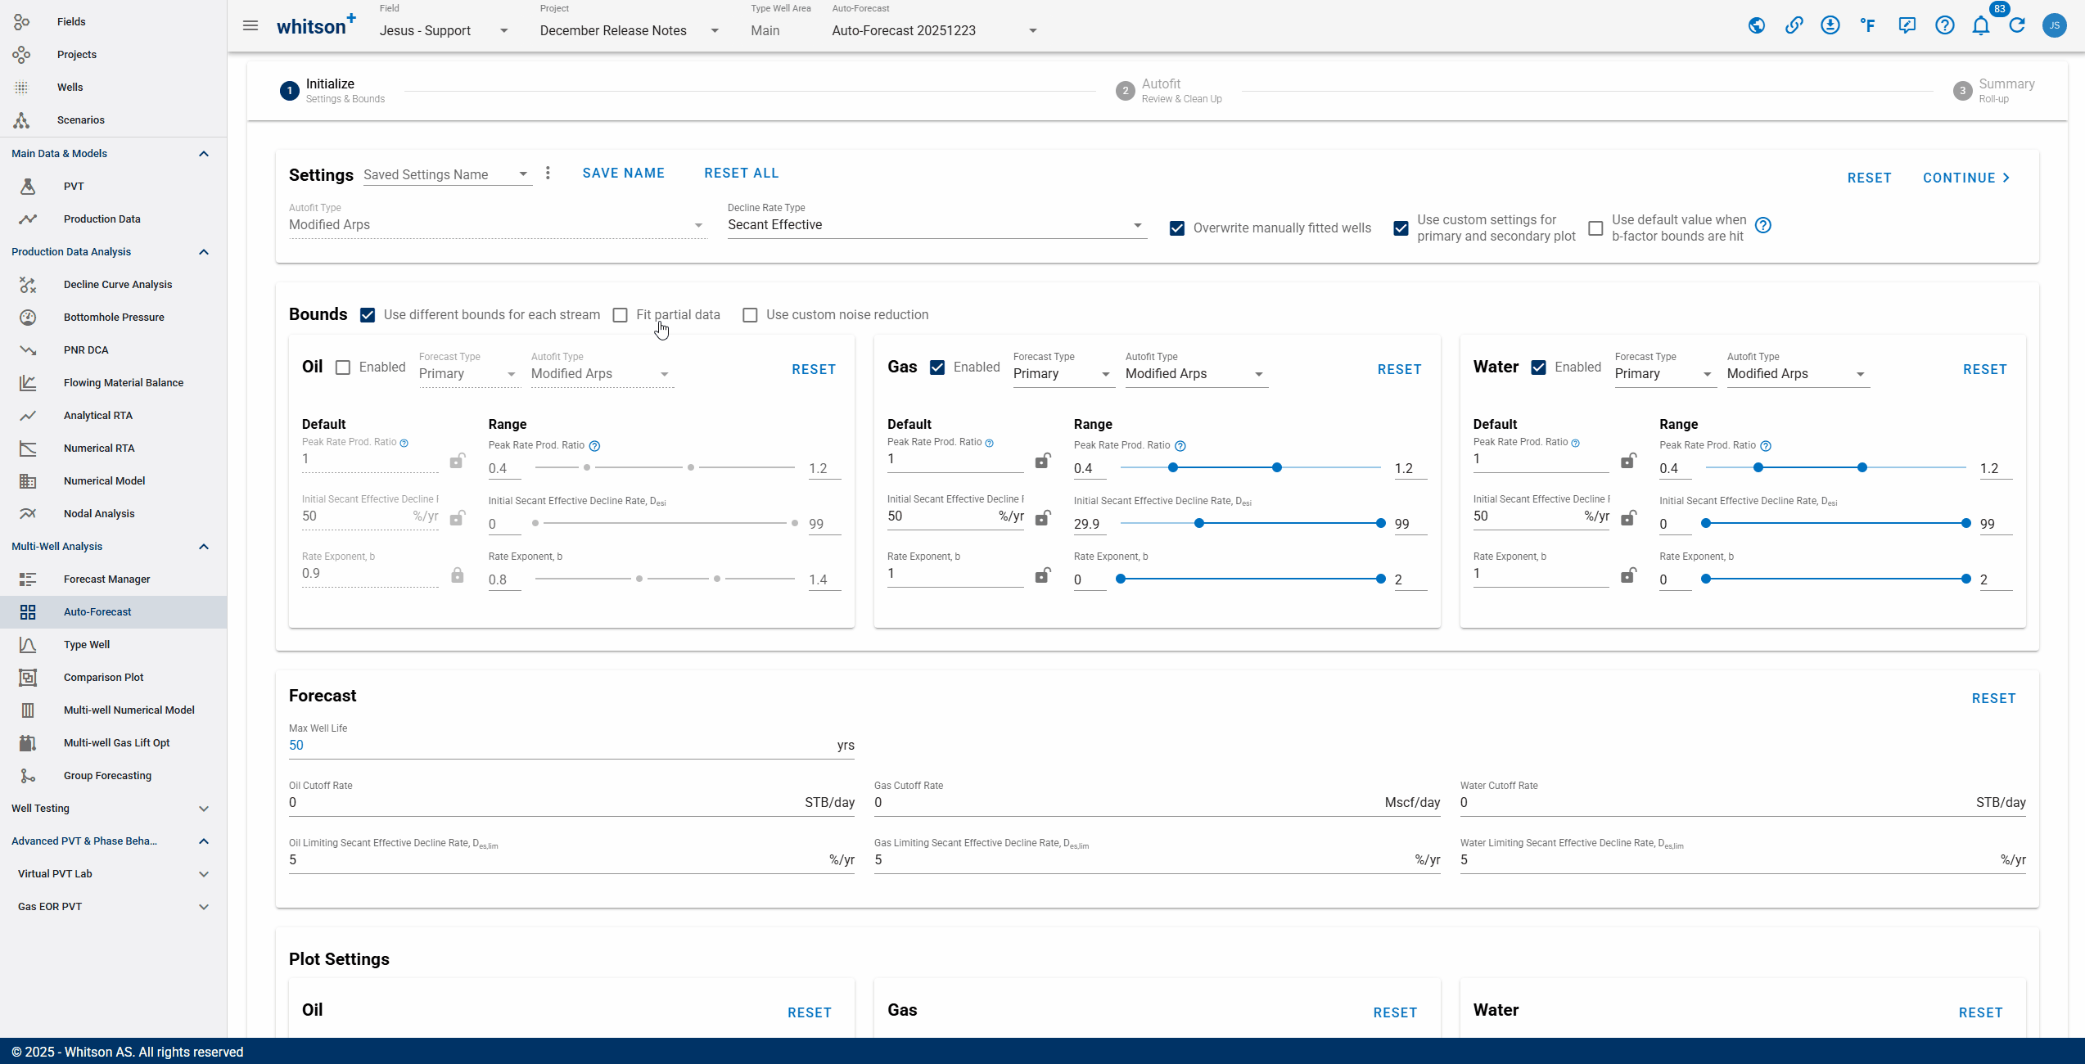This screenshot has height=1064, width=2085.
Task: Click the lock icon for Gas Rate Exponent
Action: (x=1042, y=575)
